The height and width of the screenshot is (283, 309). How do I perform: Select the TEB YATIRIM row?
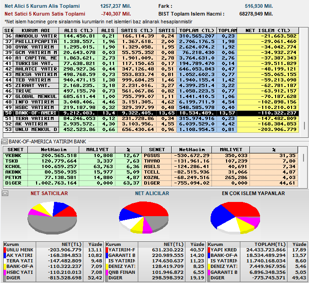click(151, 80)
